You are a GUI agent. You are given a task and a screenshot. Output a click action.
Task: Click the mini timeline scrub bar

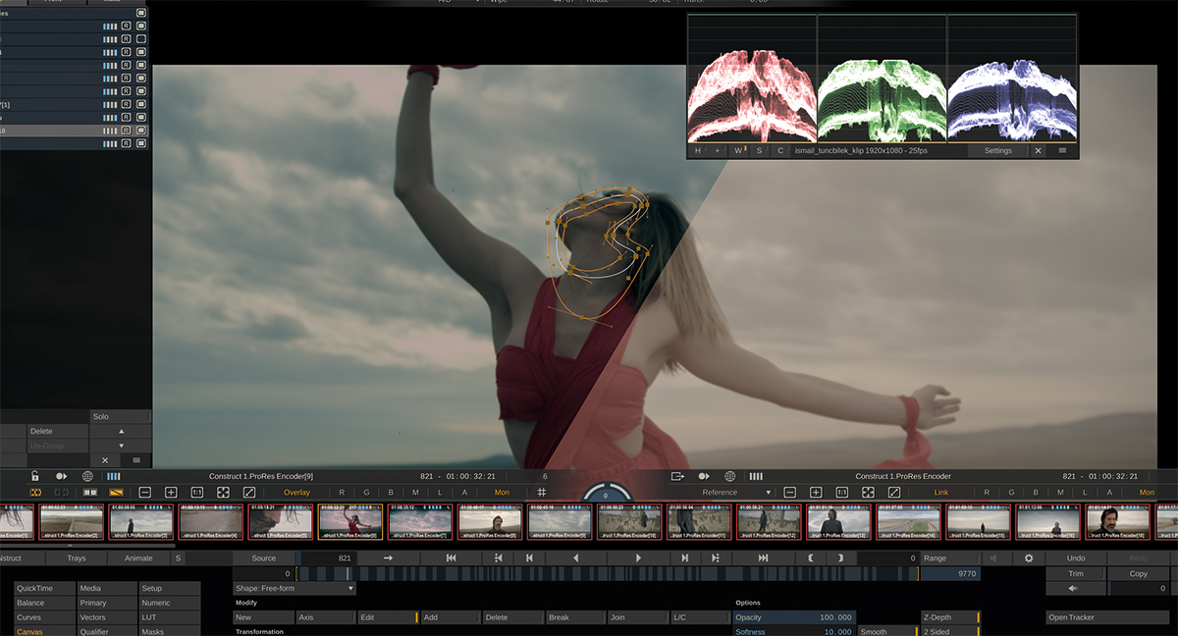[x=607, y=573]
